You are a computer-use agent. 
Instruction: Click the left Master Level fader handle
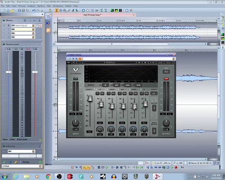8,72
